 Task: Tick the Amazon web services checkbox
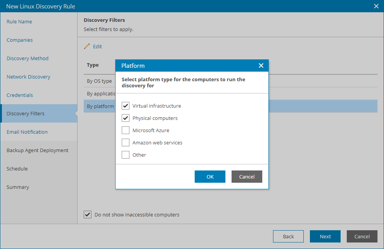pos(126,143)
